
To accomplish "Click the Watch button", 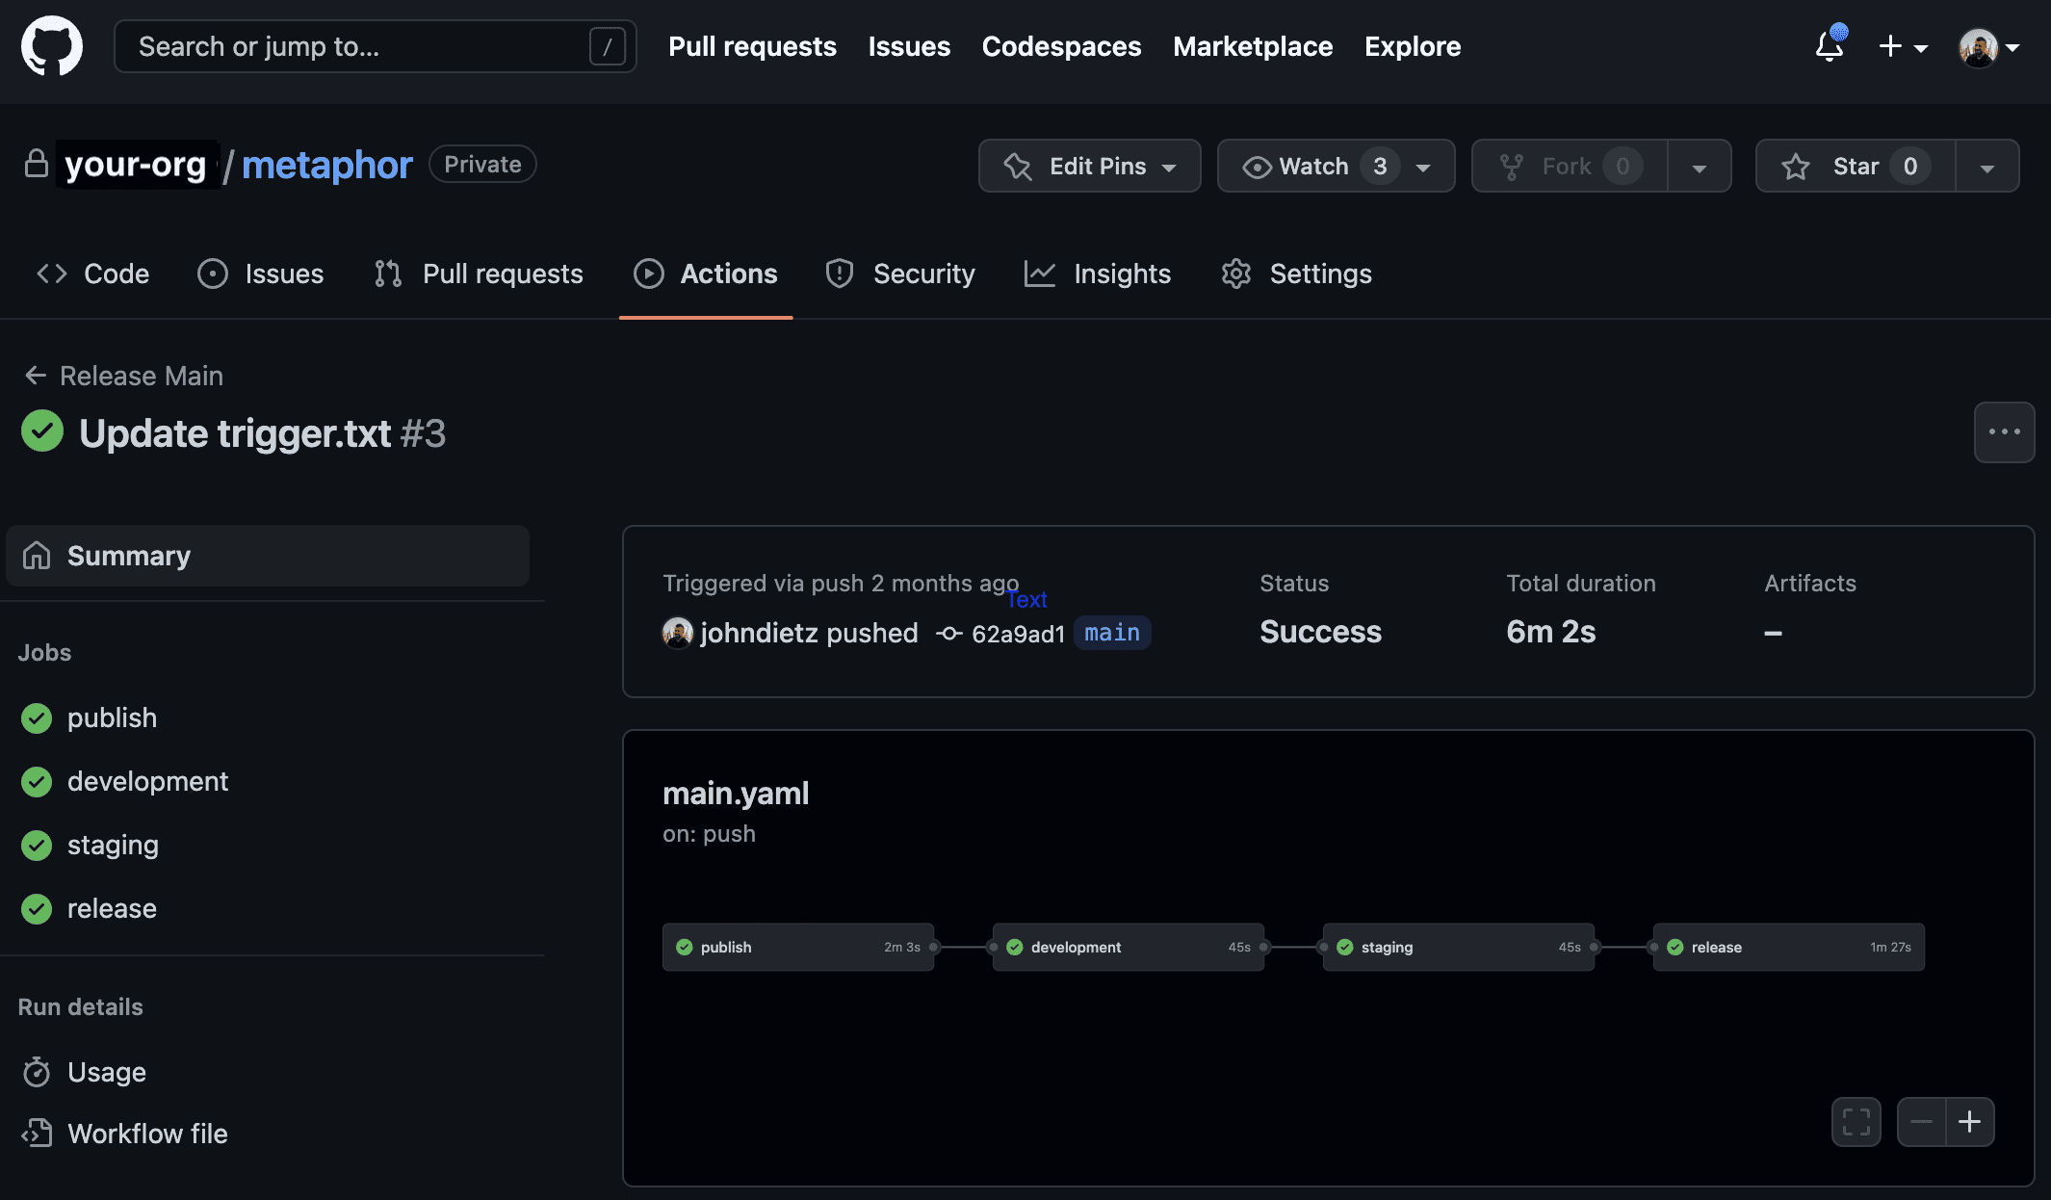I will pos(1313,166).
